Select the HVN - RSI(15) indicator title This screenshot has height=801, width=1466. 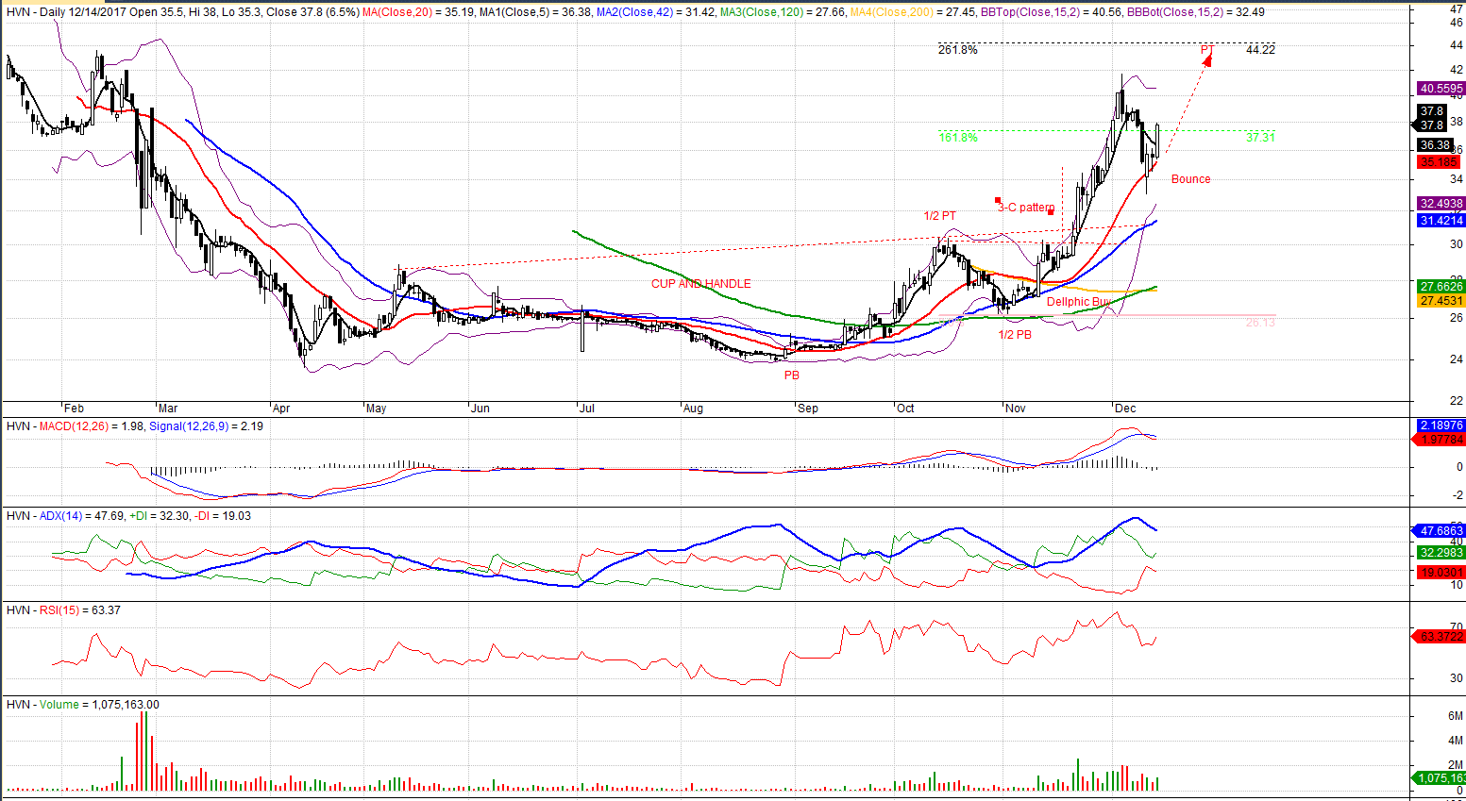pyautogui.click(x=42, y=610)
